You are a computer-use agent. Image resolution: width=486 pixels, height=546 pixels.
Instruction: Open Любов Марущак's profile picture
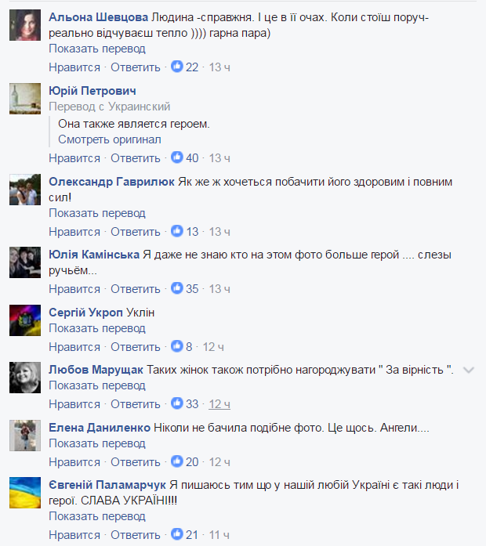(x=25, y=378)
